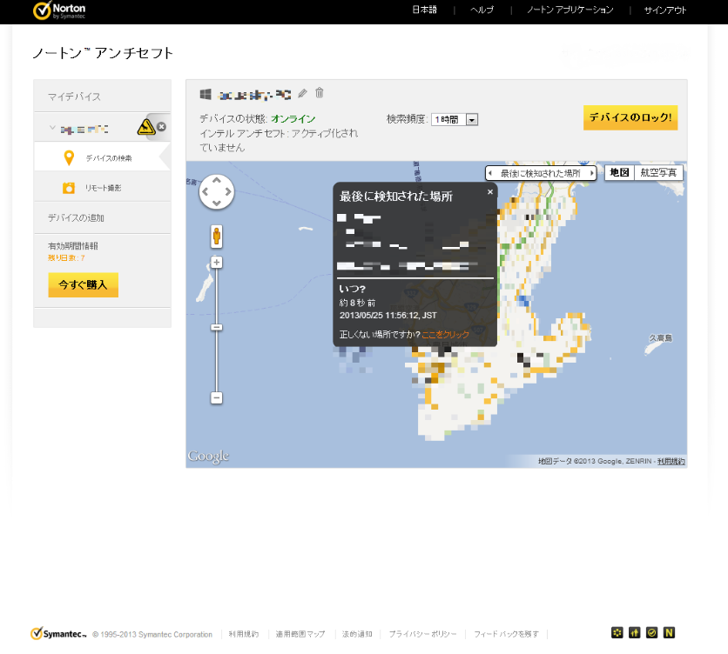Click the Norton by Symantec logo
Viewport: 728px width, 654px height.
point(59,10)
